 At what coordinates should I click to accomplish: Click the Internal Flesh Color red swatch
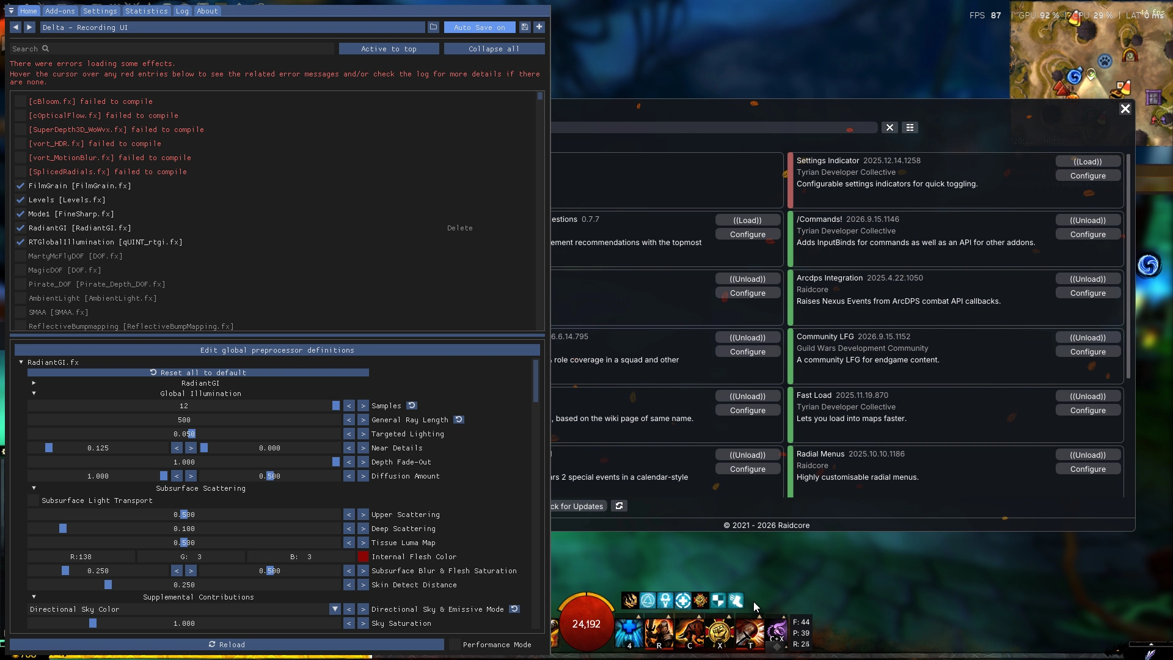363,557
